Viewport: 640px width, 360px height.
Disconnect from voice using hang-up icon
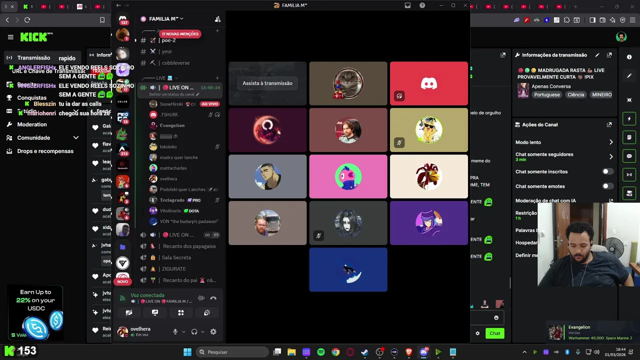click(213, 298)
